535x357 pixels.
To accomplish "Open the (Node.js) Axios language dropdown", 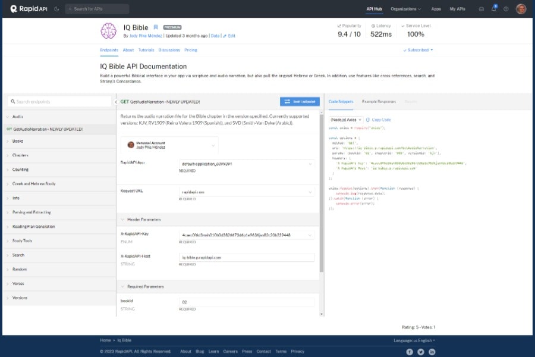I will pyautogui.click(x=345, y=120).
